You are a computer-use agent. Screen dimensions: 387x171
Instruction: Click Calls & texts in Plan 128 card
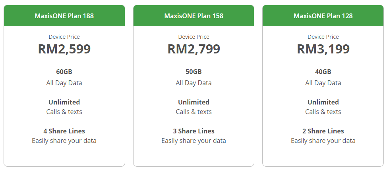(323, 112)
